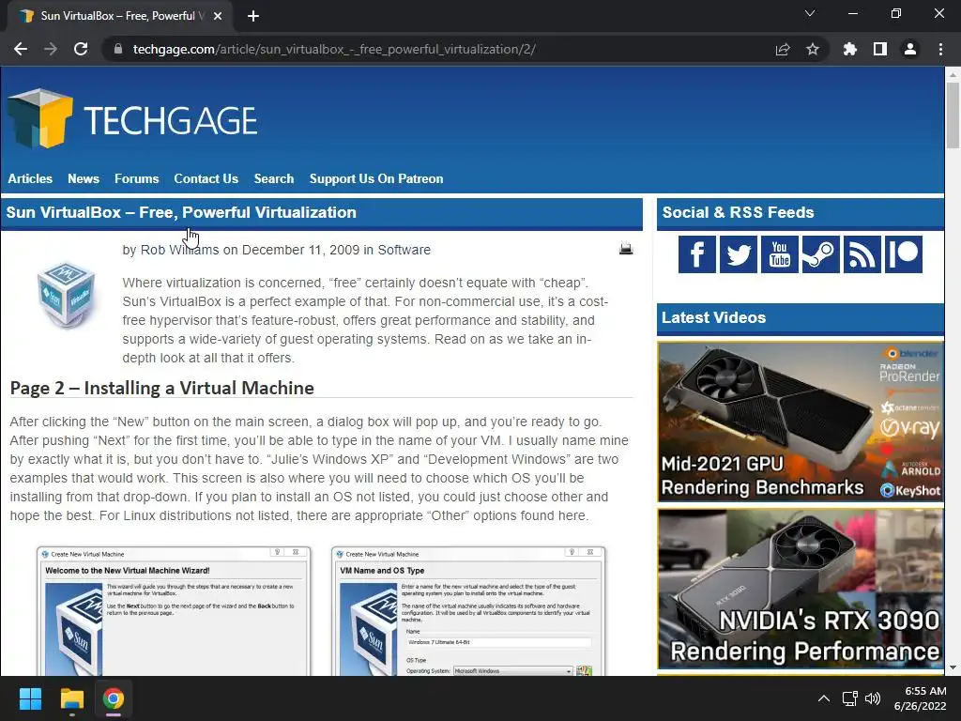This screenshot has height=721, width=961.
Task: Reload the current page
Action: 81,49
